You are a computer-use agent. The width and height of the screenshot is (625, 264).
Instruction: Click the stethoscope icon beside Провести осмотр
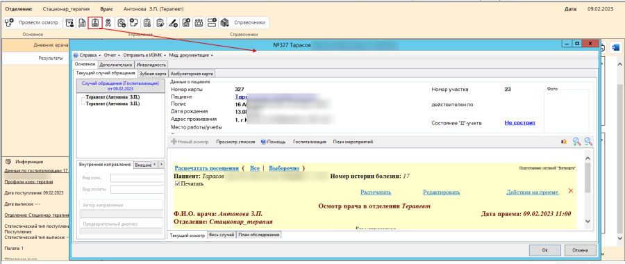[10, 23]
